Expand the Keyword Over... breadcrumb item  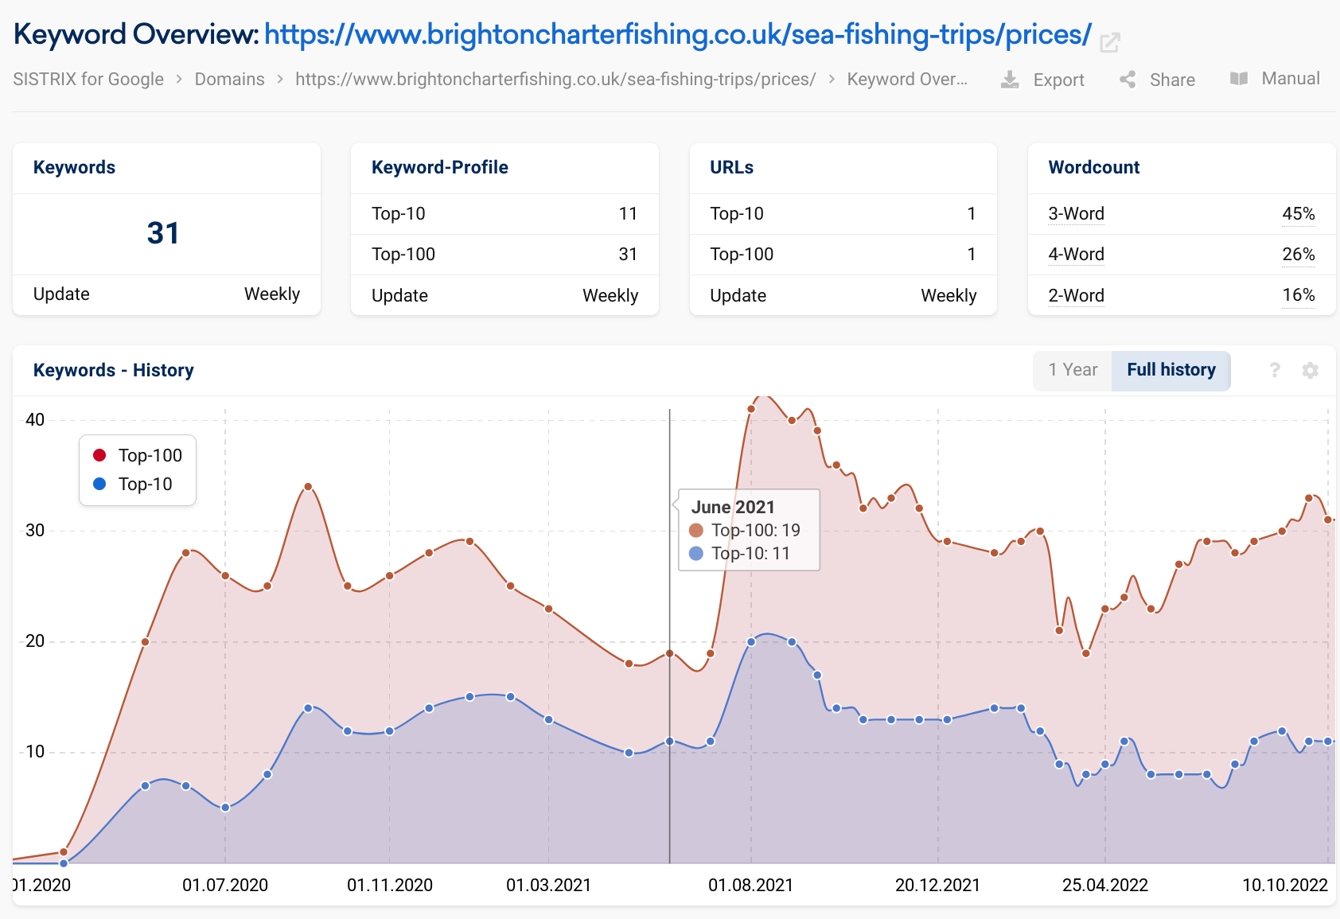coord(908,79)
